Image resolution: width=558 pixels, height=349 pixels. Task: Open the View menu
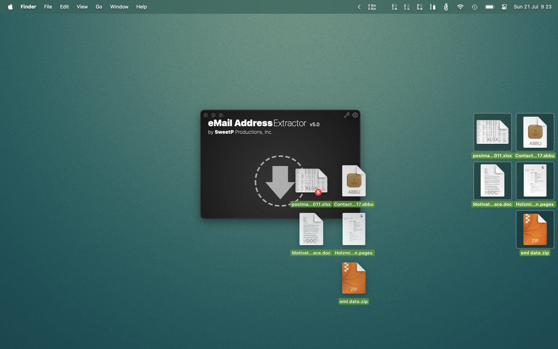pos(82,7)
